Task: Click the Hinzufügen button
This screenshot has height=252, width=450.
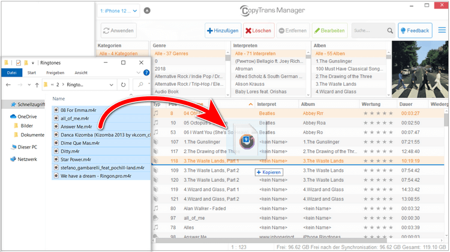Action: (223, 31)
